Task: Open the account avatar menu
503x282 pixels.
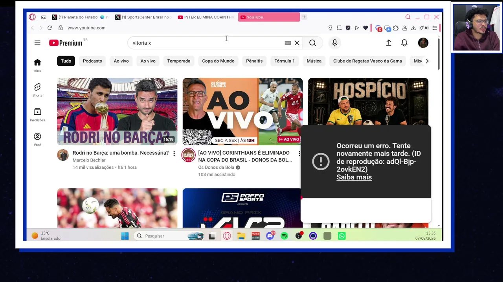Action: pyautogui.click(x=423, y=43)
